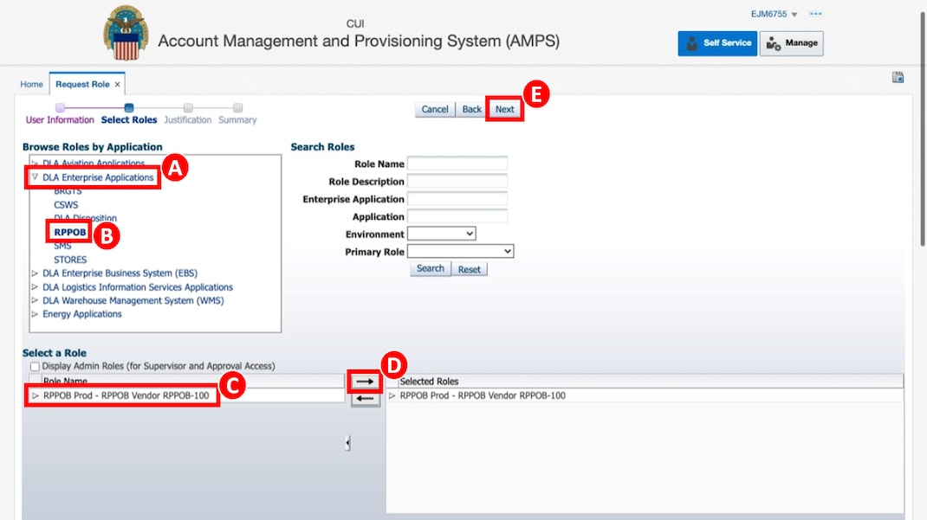Click the page vertical scrollbar
927x520 pixels.
923,129
